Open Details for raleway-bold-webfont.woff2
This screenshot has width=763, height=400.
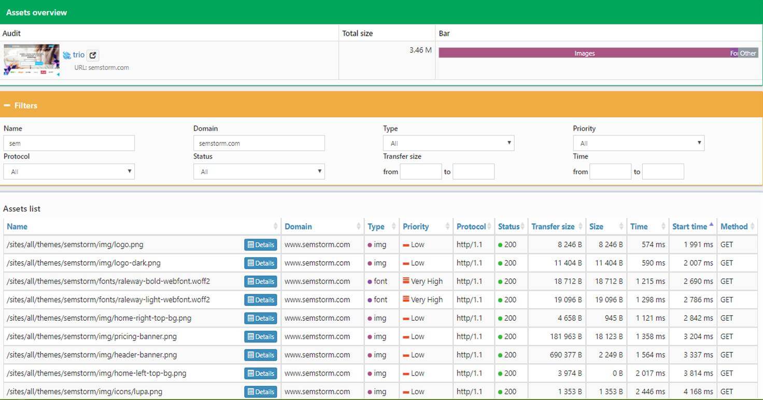click(x=261, y=281)
